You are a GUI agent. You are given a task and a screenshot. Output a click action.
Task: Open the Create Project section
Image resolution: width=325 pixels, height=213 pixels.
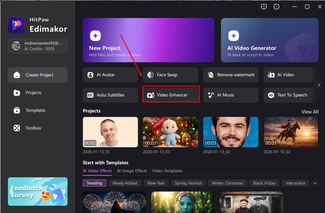(x=38, y=75)
